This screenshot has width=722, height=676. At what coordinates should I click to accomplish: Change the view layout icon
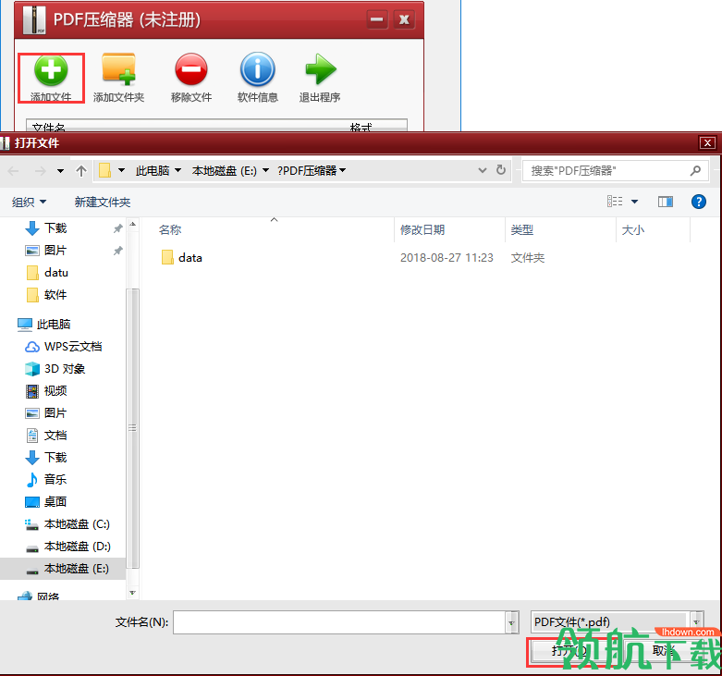pos(615,202)
